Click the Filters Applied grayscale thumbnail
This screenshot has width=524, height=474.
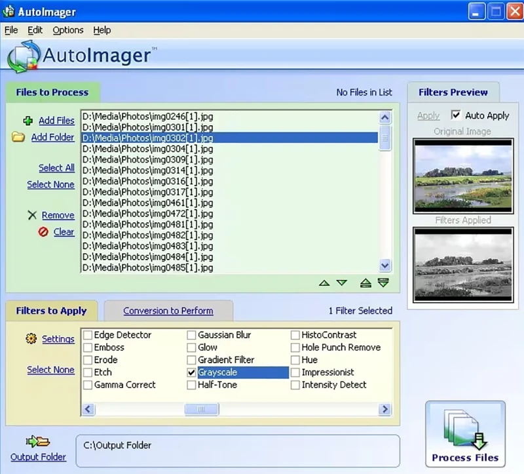(463, 265)
